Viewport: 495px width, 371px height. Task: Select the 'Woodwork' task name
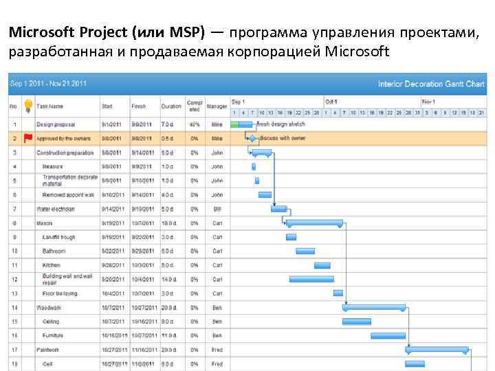pyautogui.click(x=49, y=308)
